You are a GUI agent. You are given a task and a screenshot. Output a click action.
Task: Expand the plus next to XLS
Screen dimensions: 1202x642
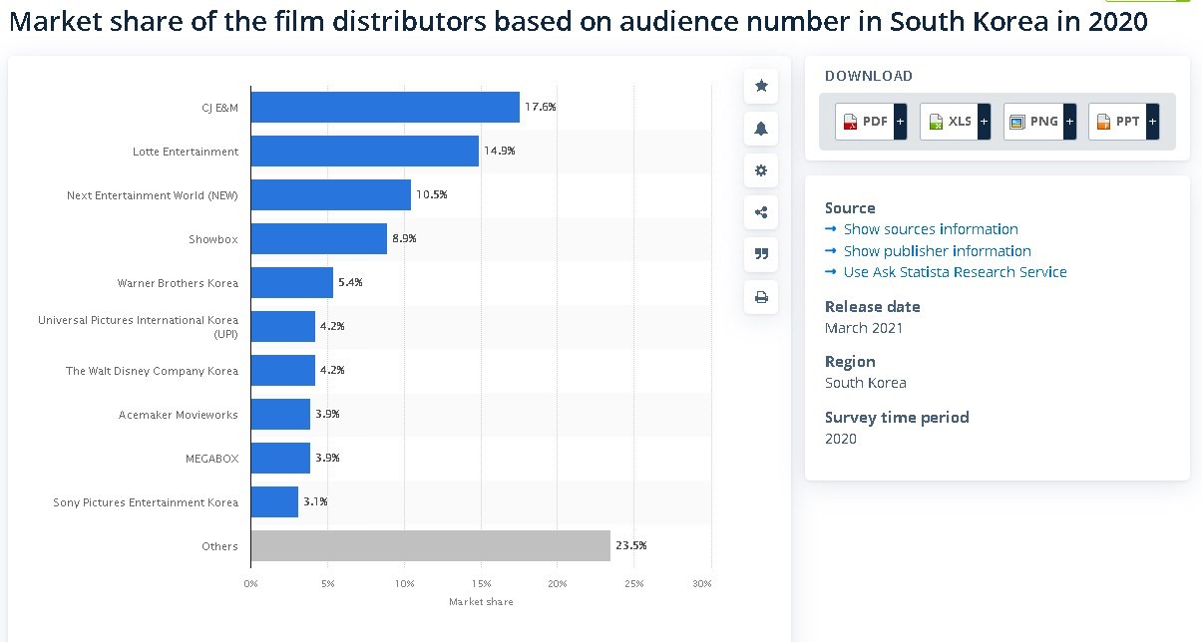click(x=985, y=122)
